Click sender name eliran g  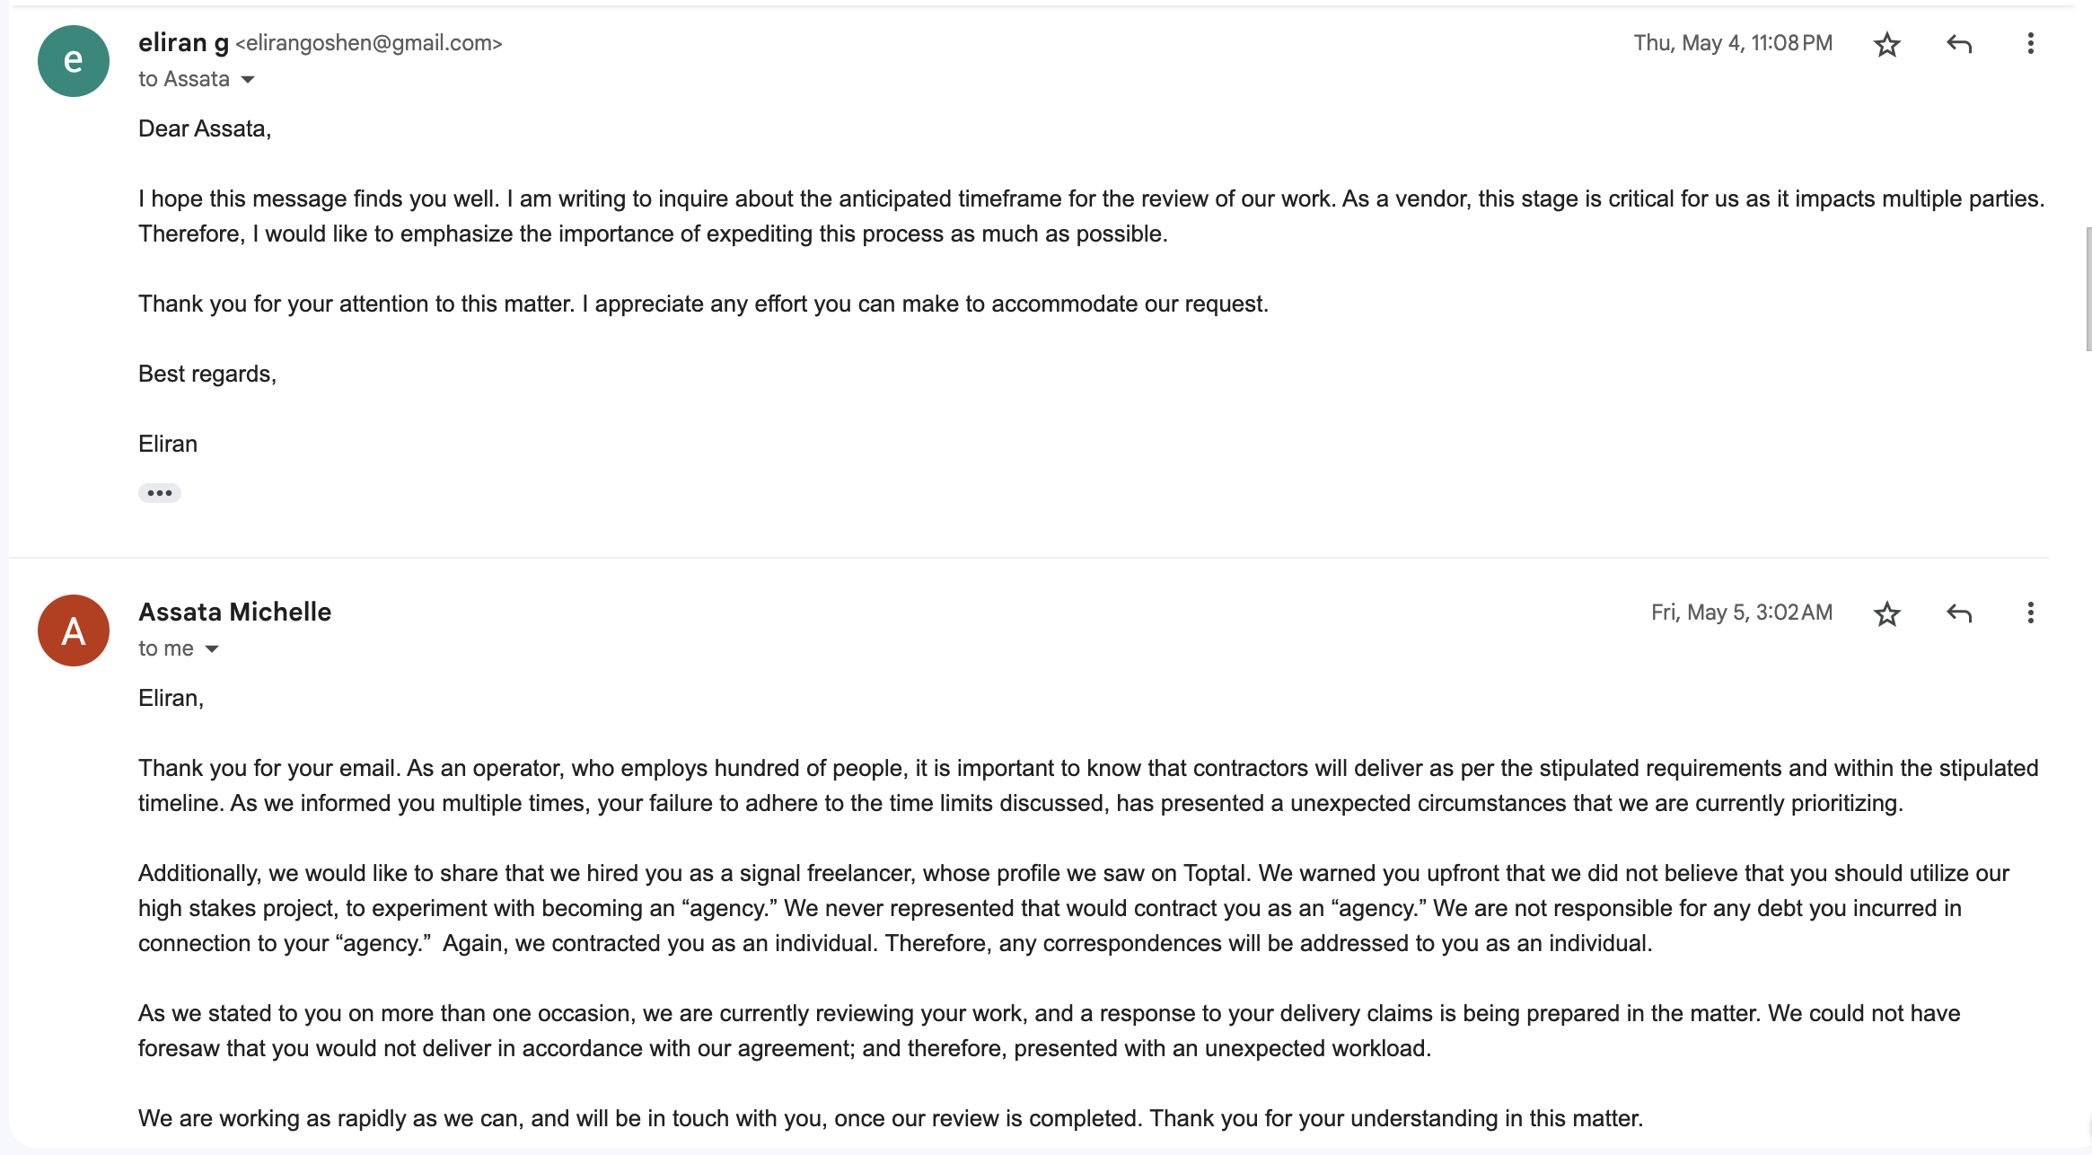point(183,42)
